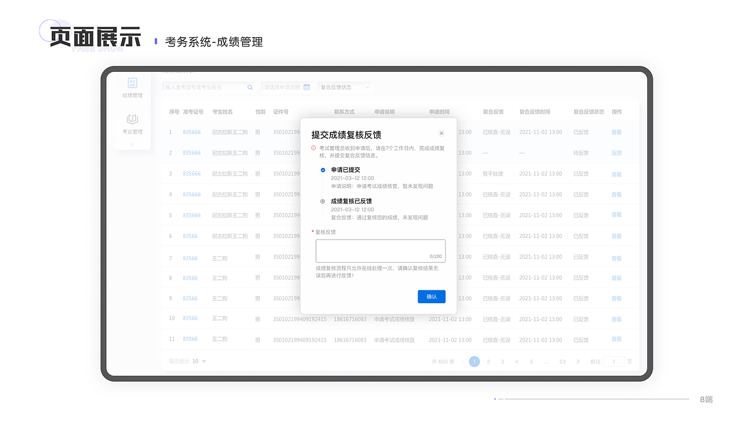The image size is (754, 424).
Task: Click the 反馈 link on row 2
Action: [x=616, y=153]
